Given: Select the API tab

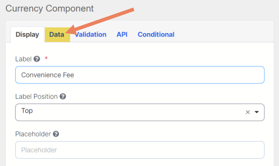Looking at the screenshot, I should 122,34.
